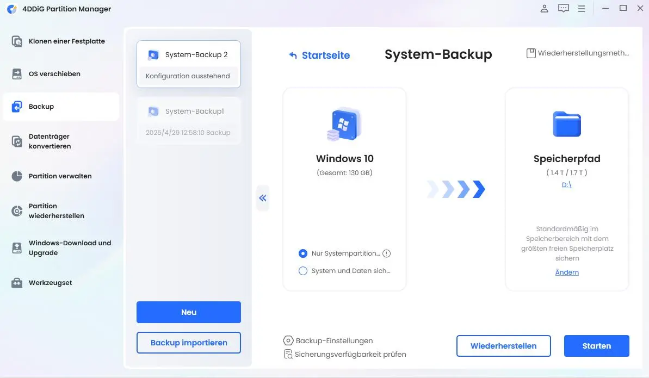Image resolution: width=649 pixels, height=378 pixels.
Task: Go back via the Startseite link
Action: click(326, 55)
